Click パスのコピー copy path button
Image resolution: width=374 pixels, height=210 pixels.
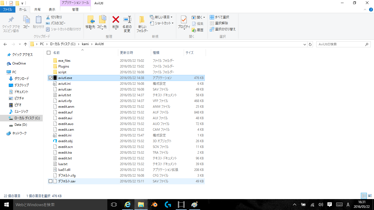point(56,23)
